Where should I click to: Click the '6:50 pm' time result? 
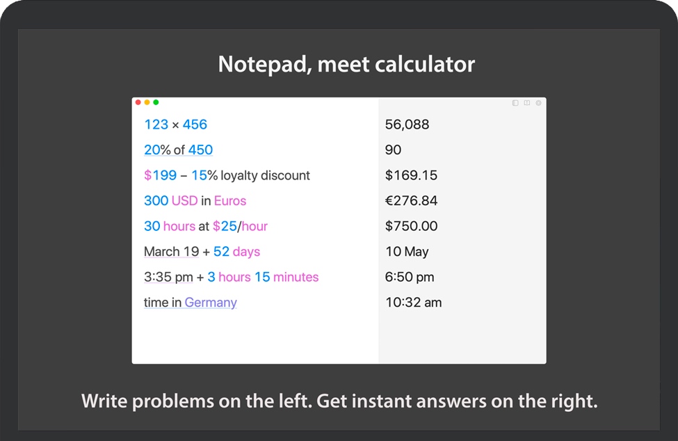410,277
